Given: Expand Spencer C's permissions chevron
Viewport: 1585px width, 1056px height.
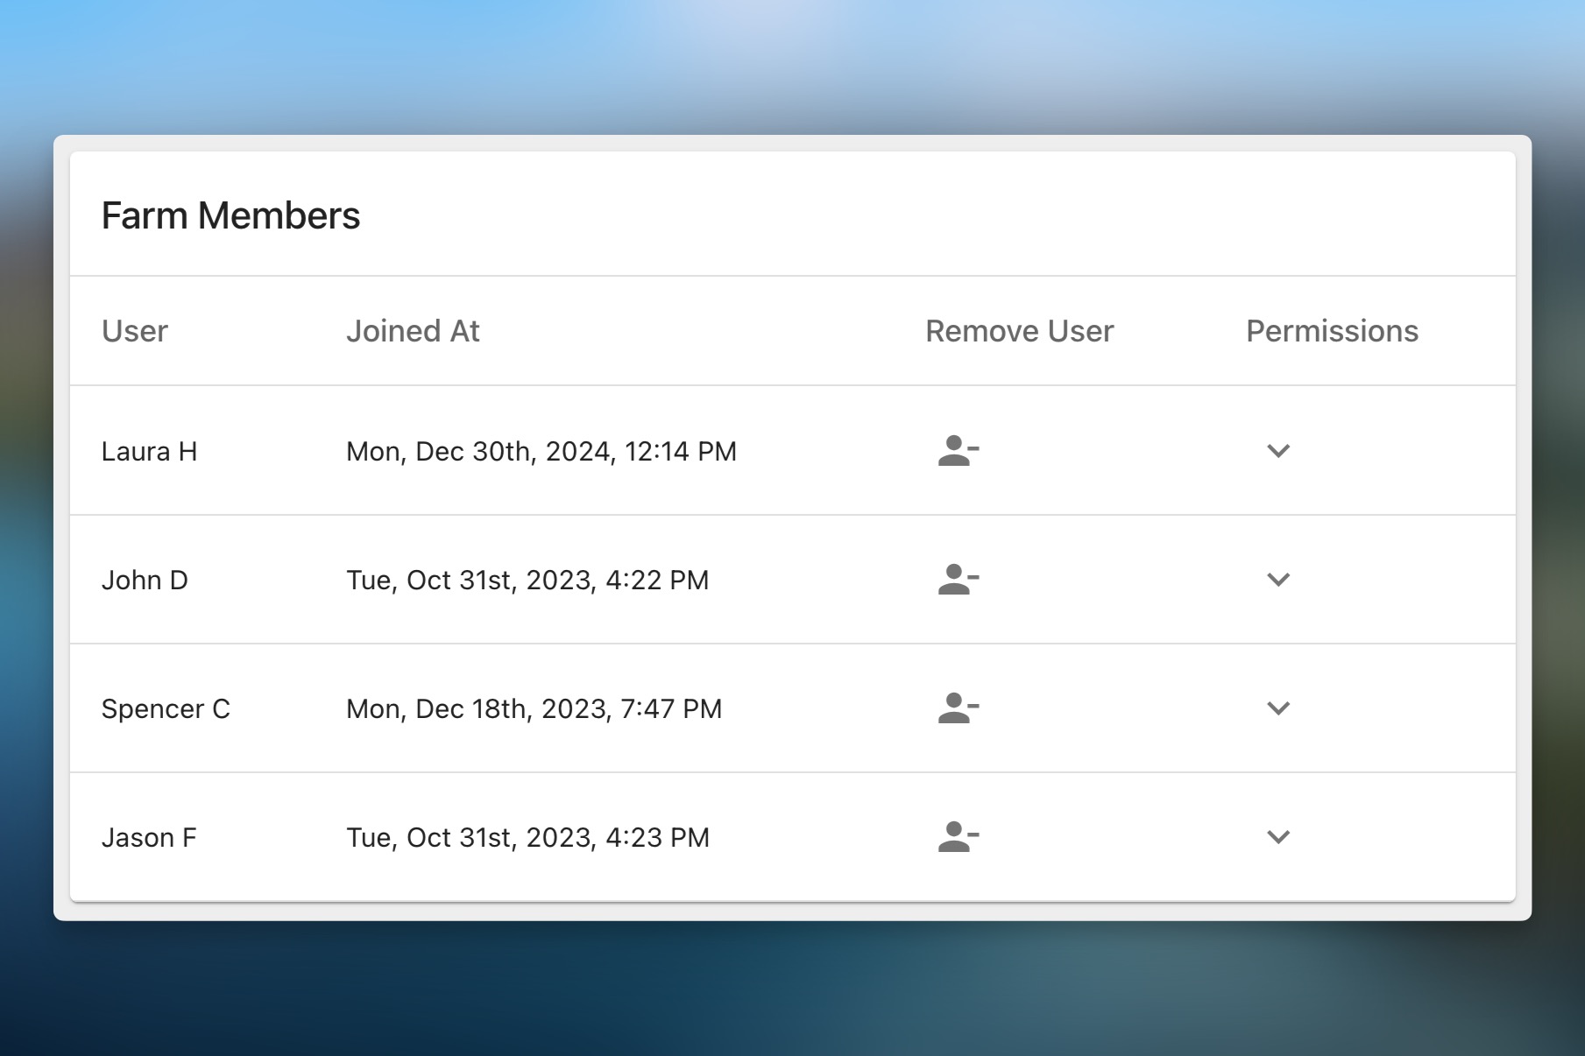Looking at the screenshot, I should click(1279, 708).
